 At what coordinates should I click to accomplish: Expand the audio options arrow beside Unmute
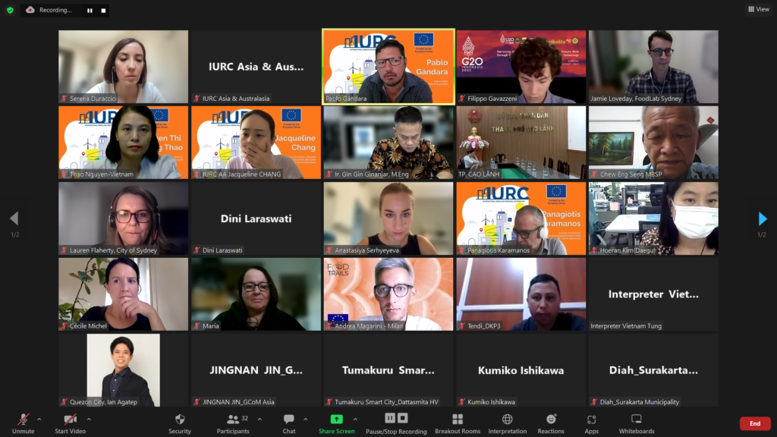(39, 419)
